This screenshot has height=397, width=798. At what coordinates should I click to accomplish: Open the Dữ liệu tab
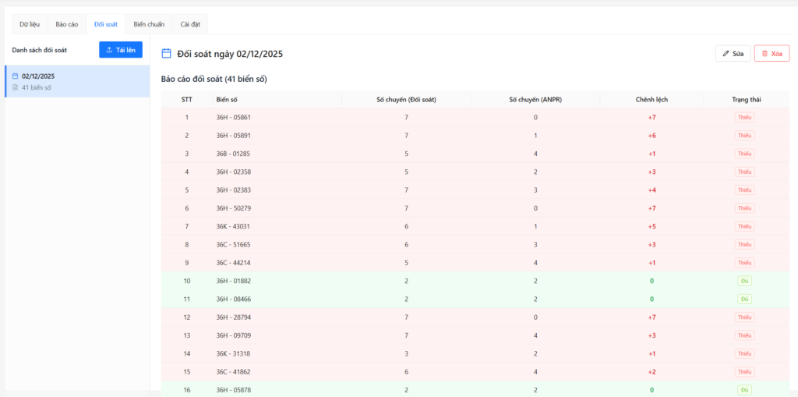click(x=30, y=24)
